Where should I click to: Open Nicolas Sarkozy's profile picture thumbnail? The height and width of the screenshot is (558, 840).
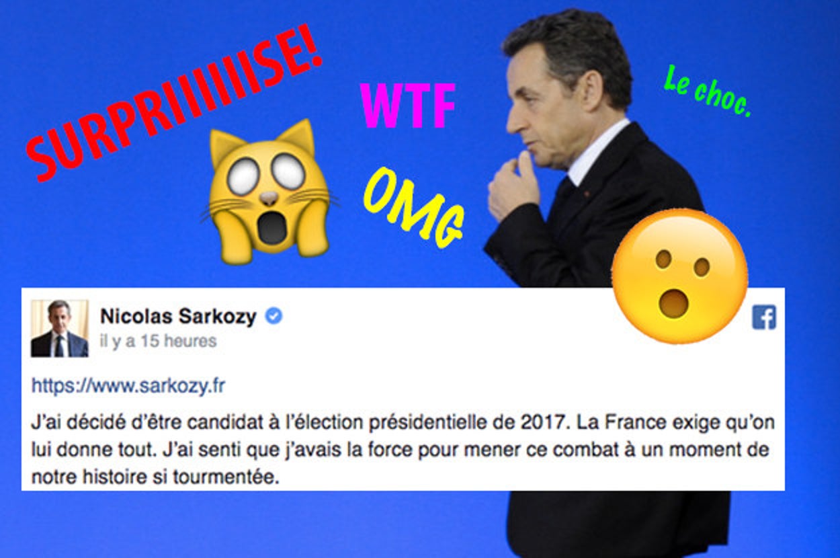[59, 328]
